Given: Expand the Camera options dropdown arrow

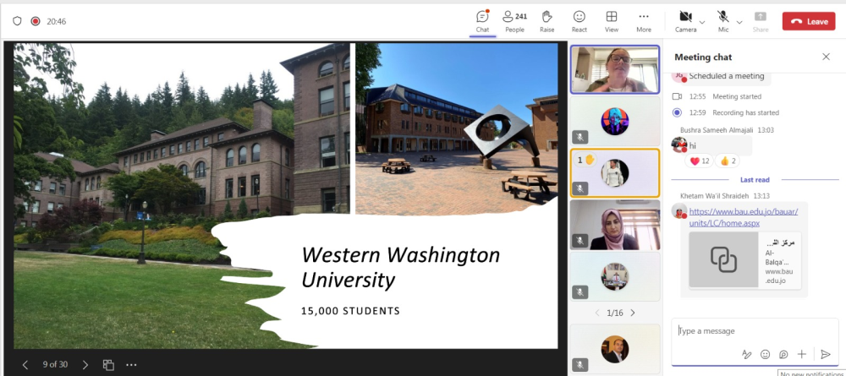Looking at the screenshot, I should (x=703, y=22).
